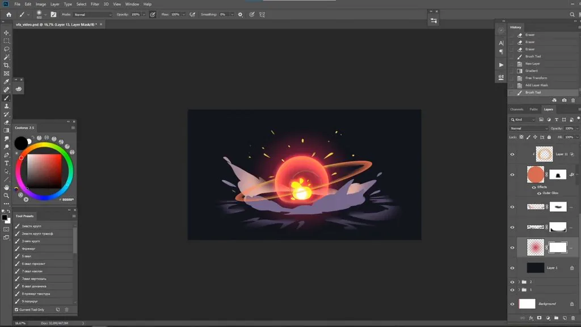The height and width of the screenshot is (327, 581).
Task: Select the Hand tool
Action: (x=6, y=187)
